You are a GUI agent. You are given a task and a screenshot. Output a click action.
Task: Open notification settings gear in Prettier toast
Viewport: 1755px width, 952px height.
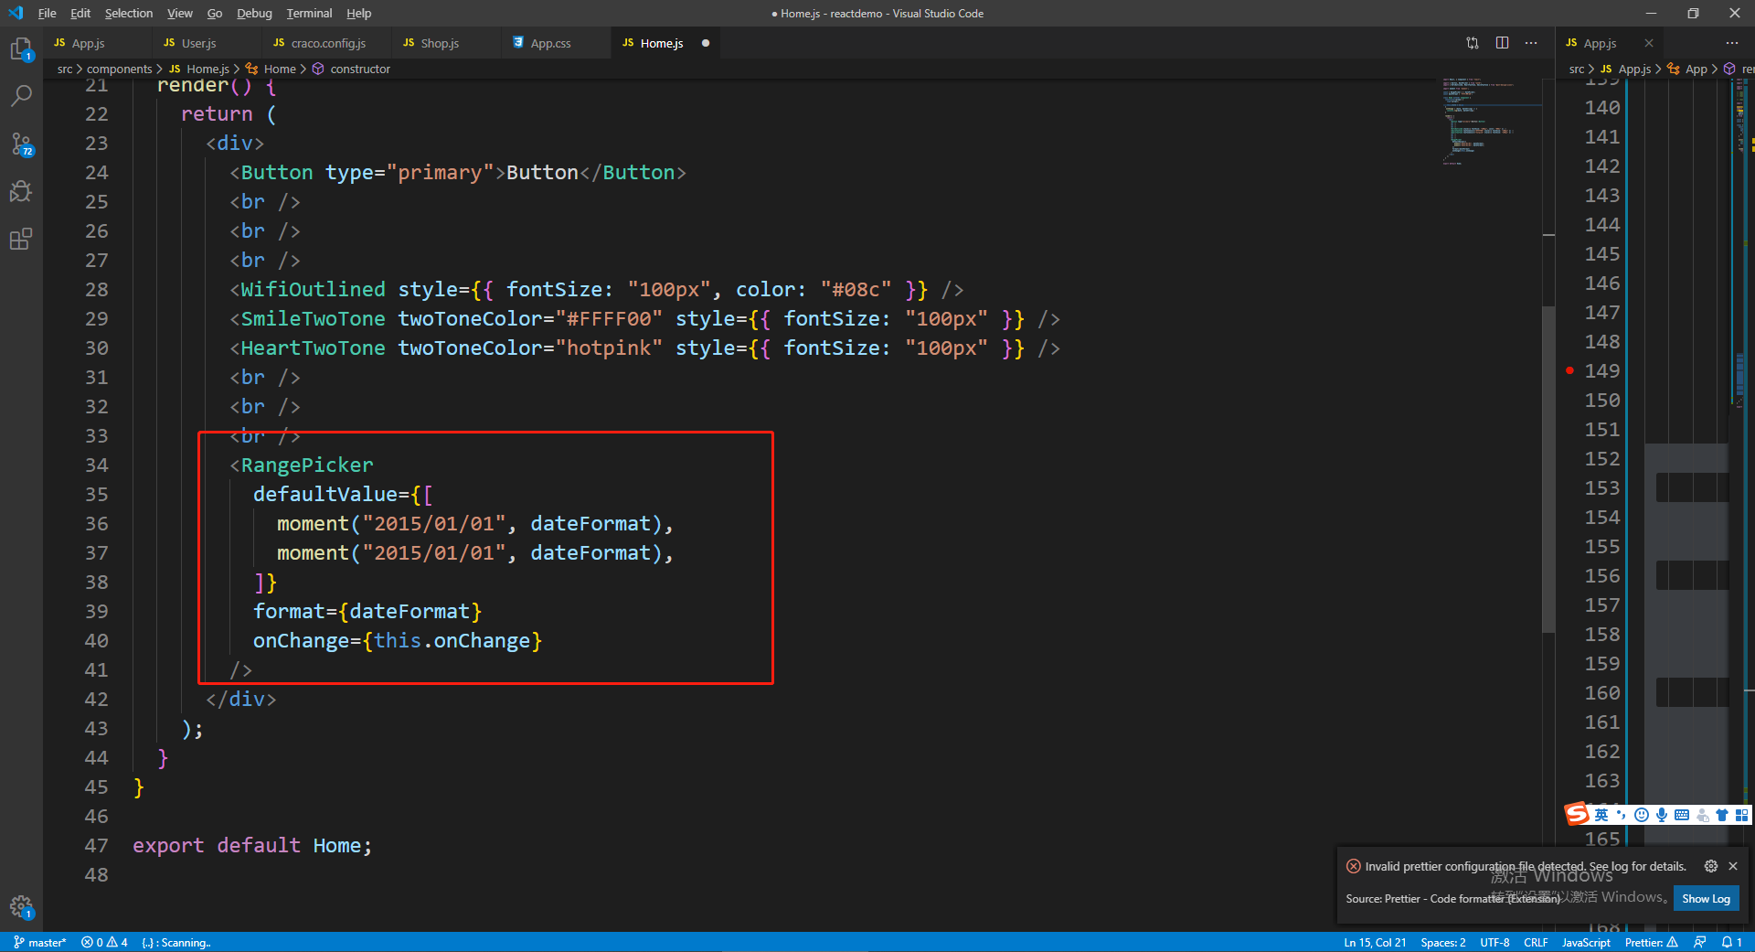pyautogui.click(x=1711, y=866)
